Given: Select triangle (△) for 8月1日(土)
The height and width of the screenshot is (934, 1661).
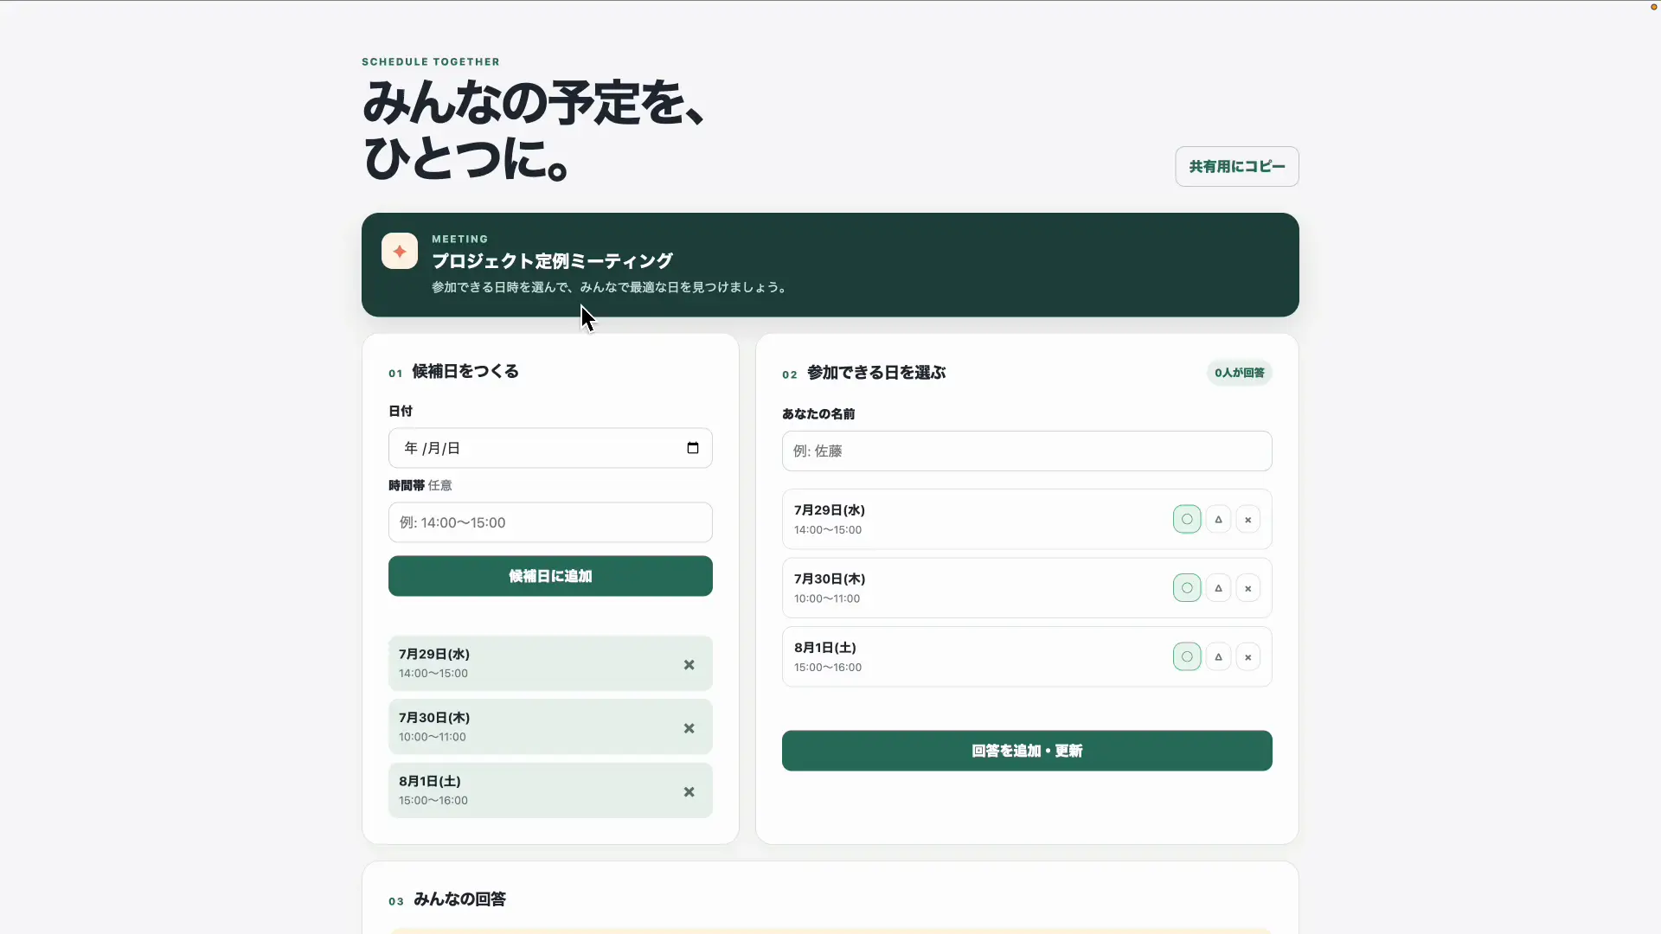Looking at the screenshot, I should pyautogui.click(x=1218, y=656).
